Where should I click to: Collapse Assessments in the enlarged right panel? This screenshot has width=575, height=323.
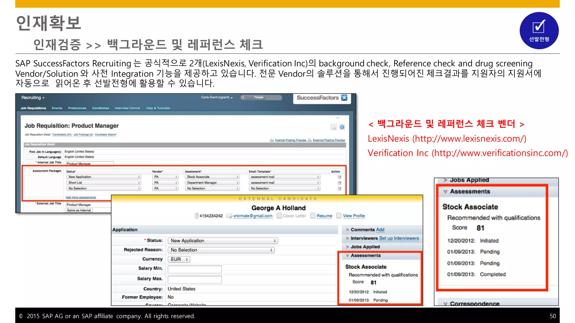point(445,192)
